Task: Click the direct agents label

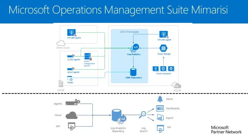Action: (73, 72)
